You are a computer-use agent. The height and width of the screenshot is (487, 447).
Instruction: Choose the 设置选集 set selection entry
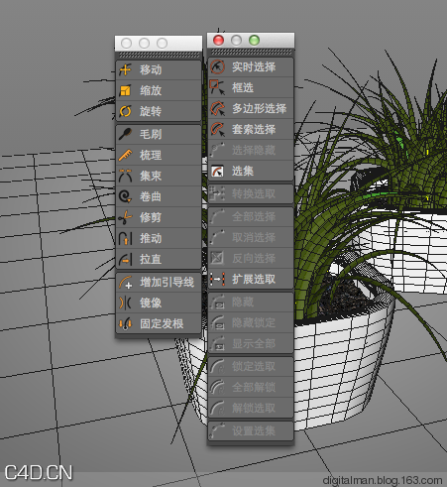click(251, 430)
